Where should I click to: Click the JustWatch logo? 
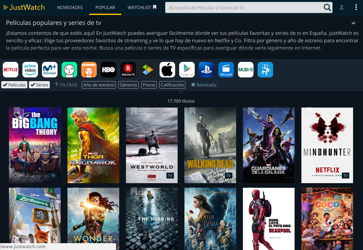point(24,7)
